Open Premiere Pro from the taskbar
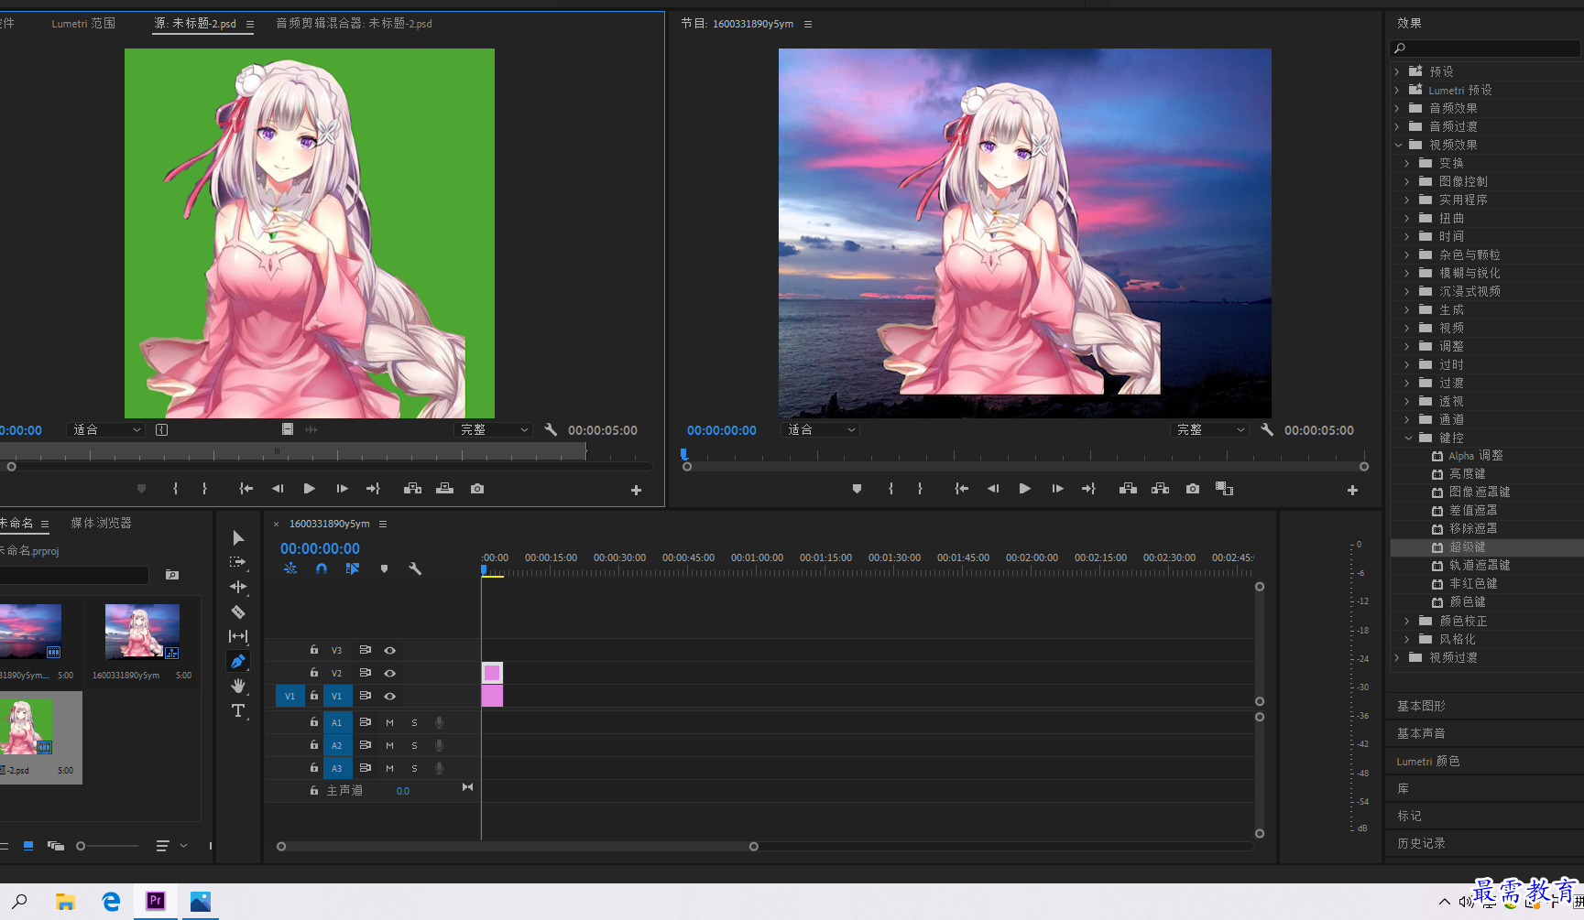This screenshot has width=1584, height=920. point(156,901)
